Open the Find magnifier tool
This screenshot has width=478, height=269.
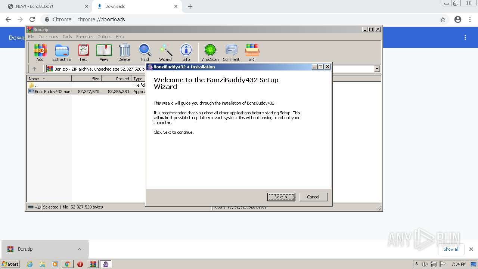[x=145, y=52]
